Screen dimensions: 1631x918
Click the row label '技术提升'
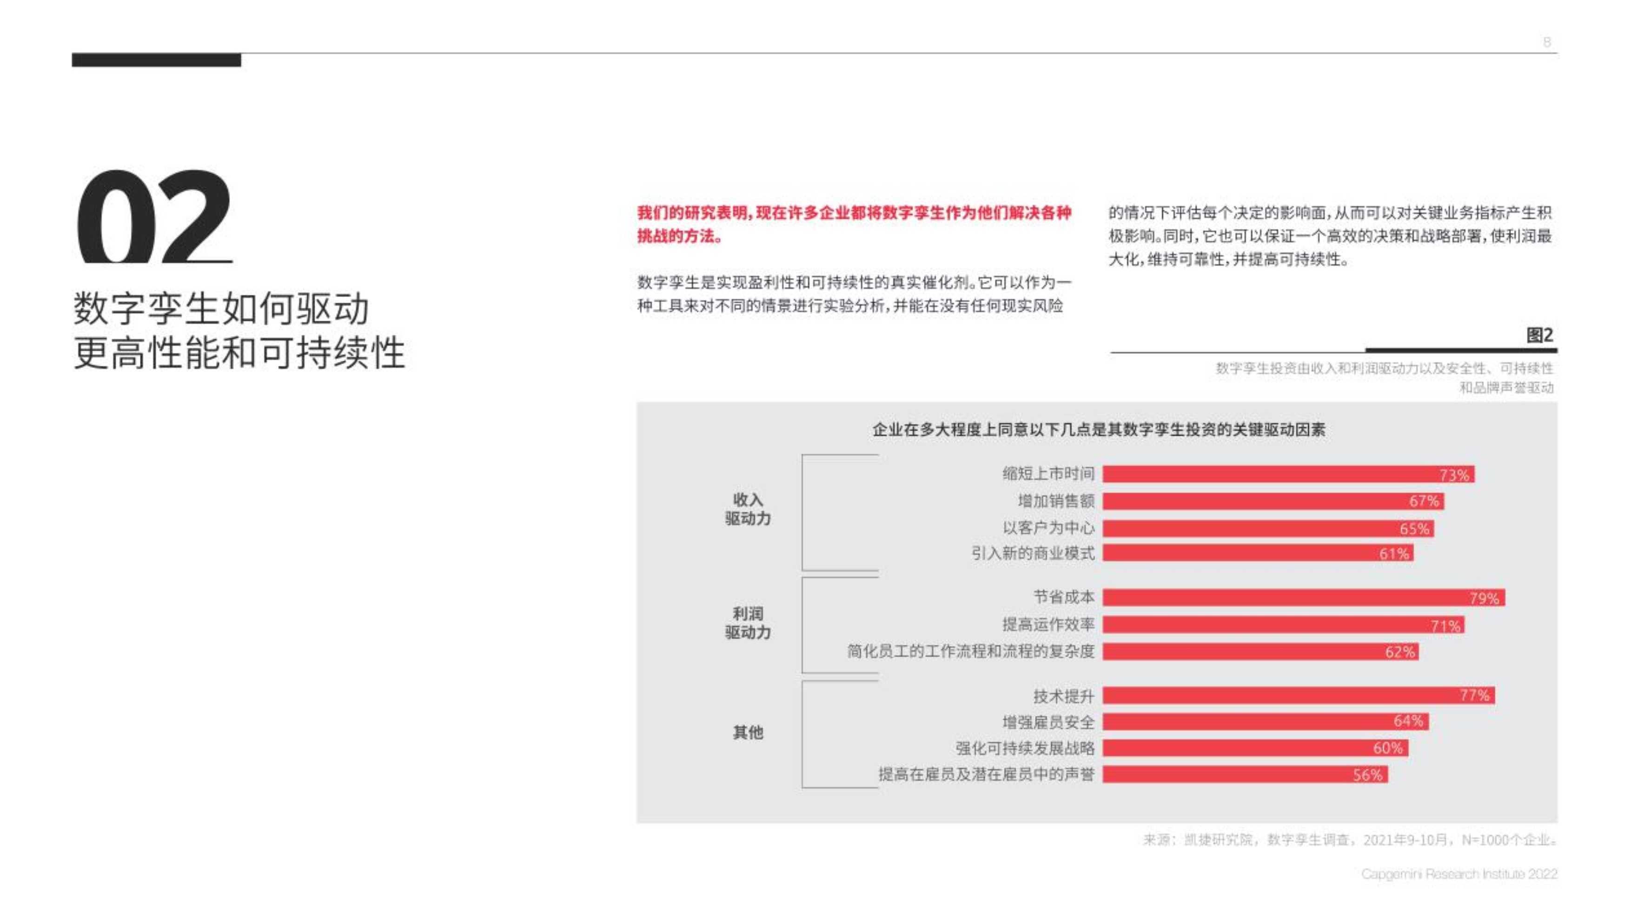tap(1064, 696)
